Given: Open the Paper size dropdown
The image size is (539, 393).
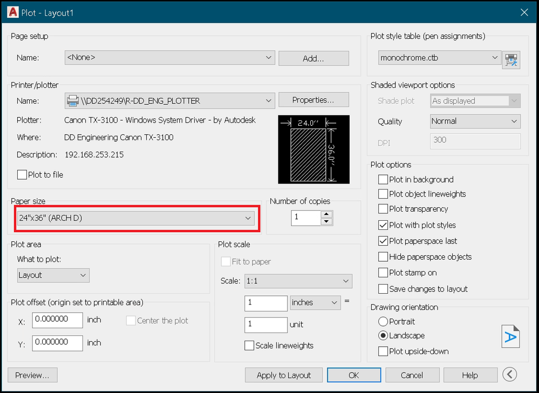Looking at the screenshot, I should click(133, 218).
